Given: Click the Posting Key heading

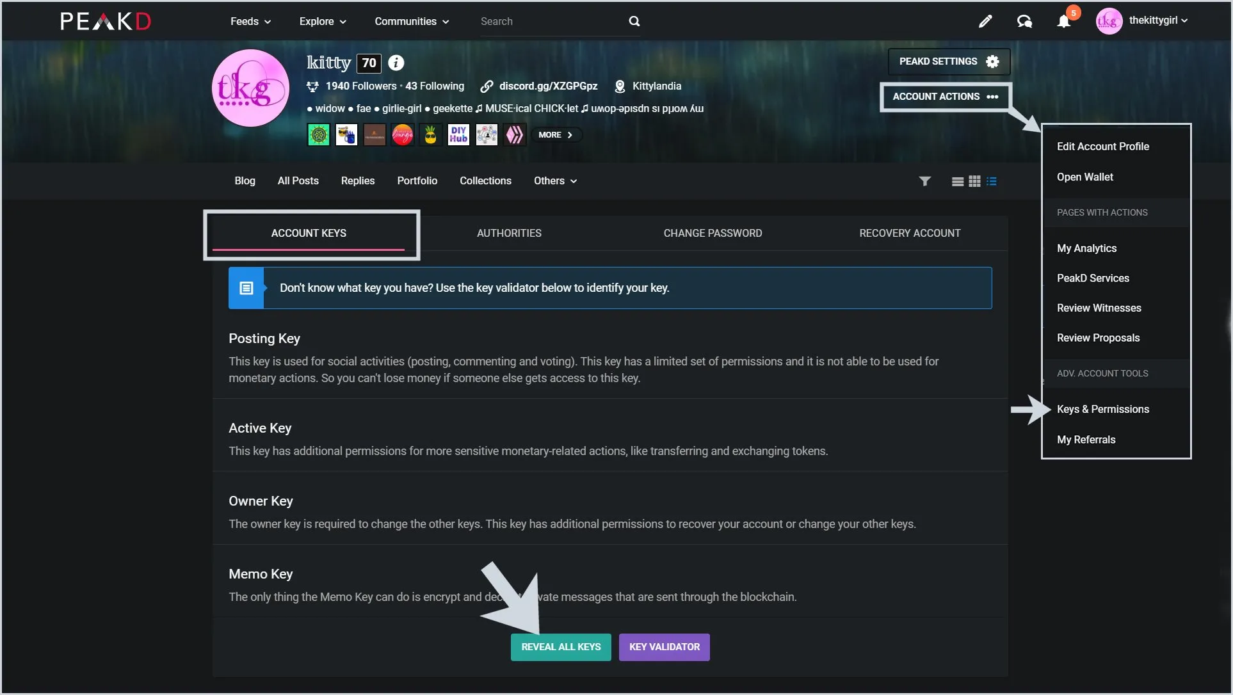Looking at the screenshot, I should pyautogui.click(x=264, y=339).
